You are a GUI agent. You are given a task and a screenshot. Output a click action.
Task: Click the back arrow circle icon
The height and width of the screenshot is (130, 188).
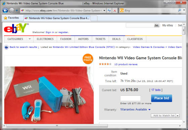[x=6, y=47]
